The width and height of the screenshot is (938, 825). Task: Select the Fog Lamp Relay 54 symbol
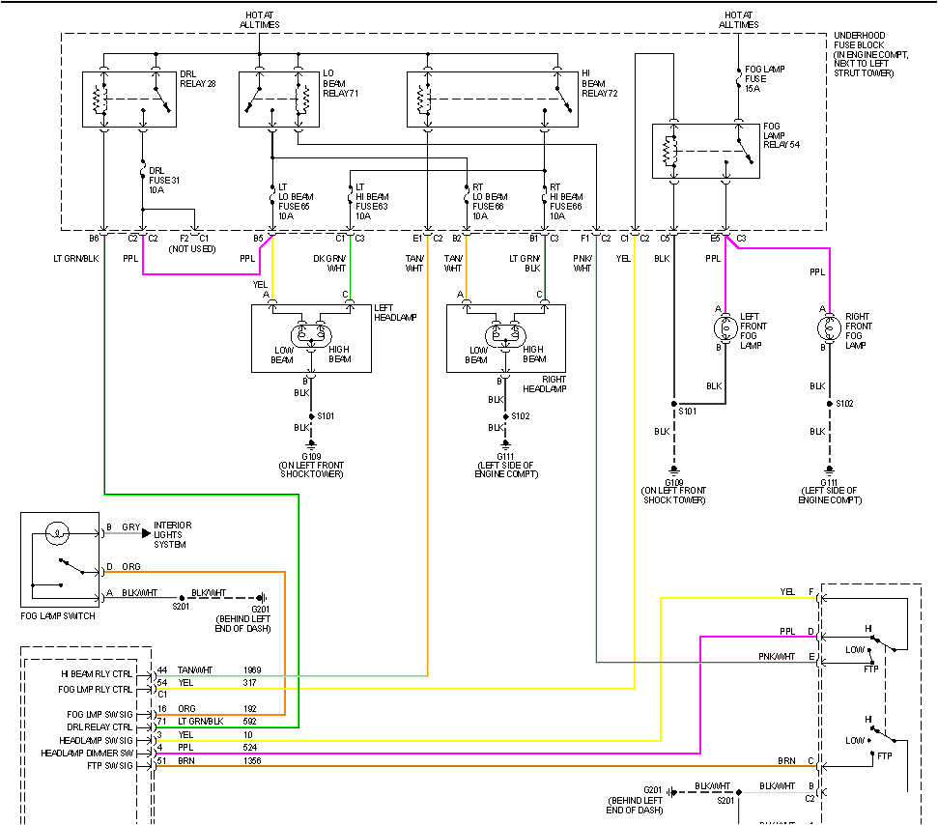click(705, 151)
